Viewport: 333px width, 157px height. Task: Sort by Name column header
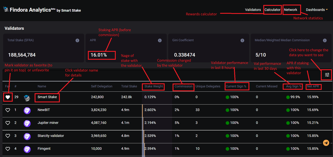click(x=42, y=86)
